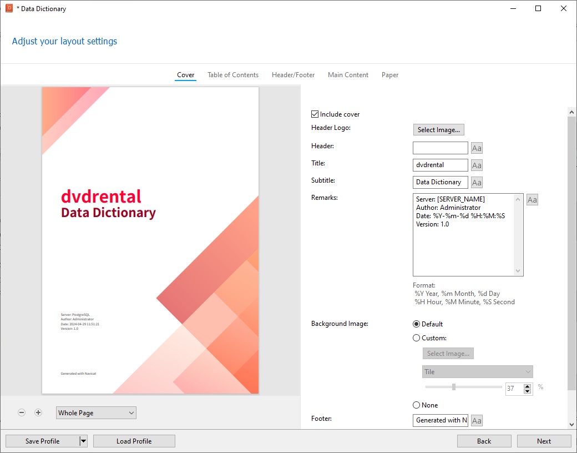The height and width of the screenshot is (453, 577).
Task: Click into the Title text field
Action: (x=440, y=165)
